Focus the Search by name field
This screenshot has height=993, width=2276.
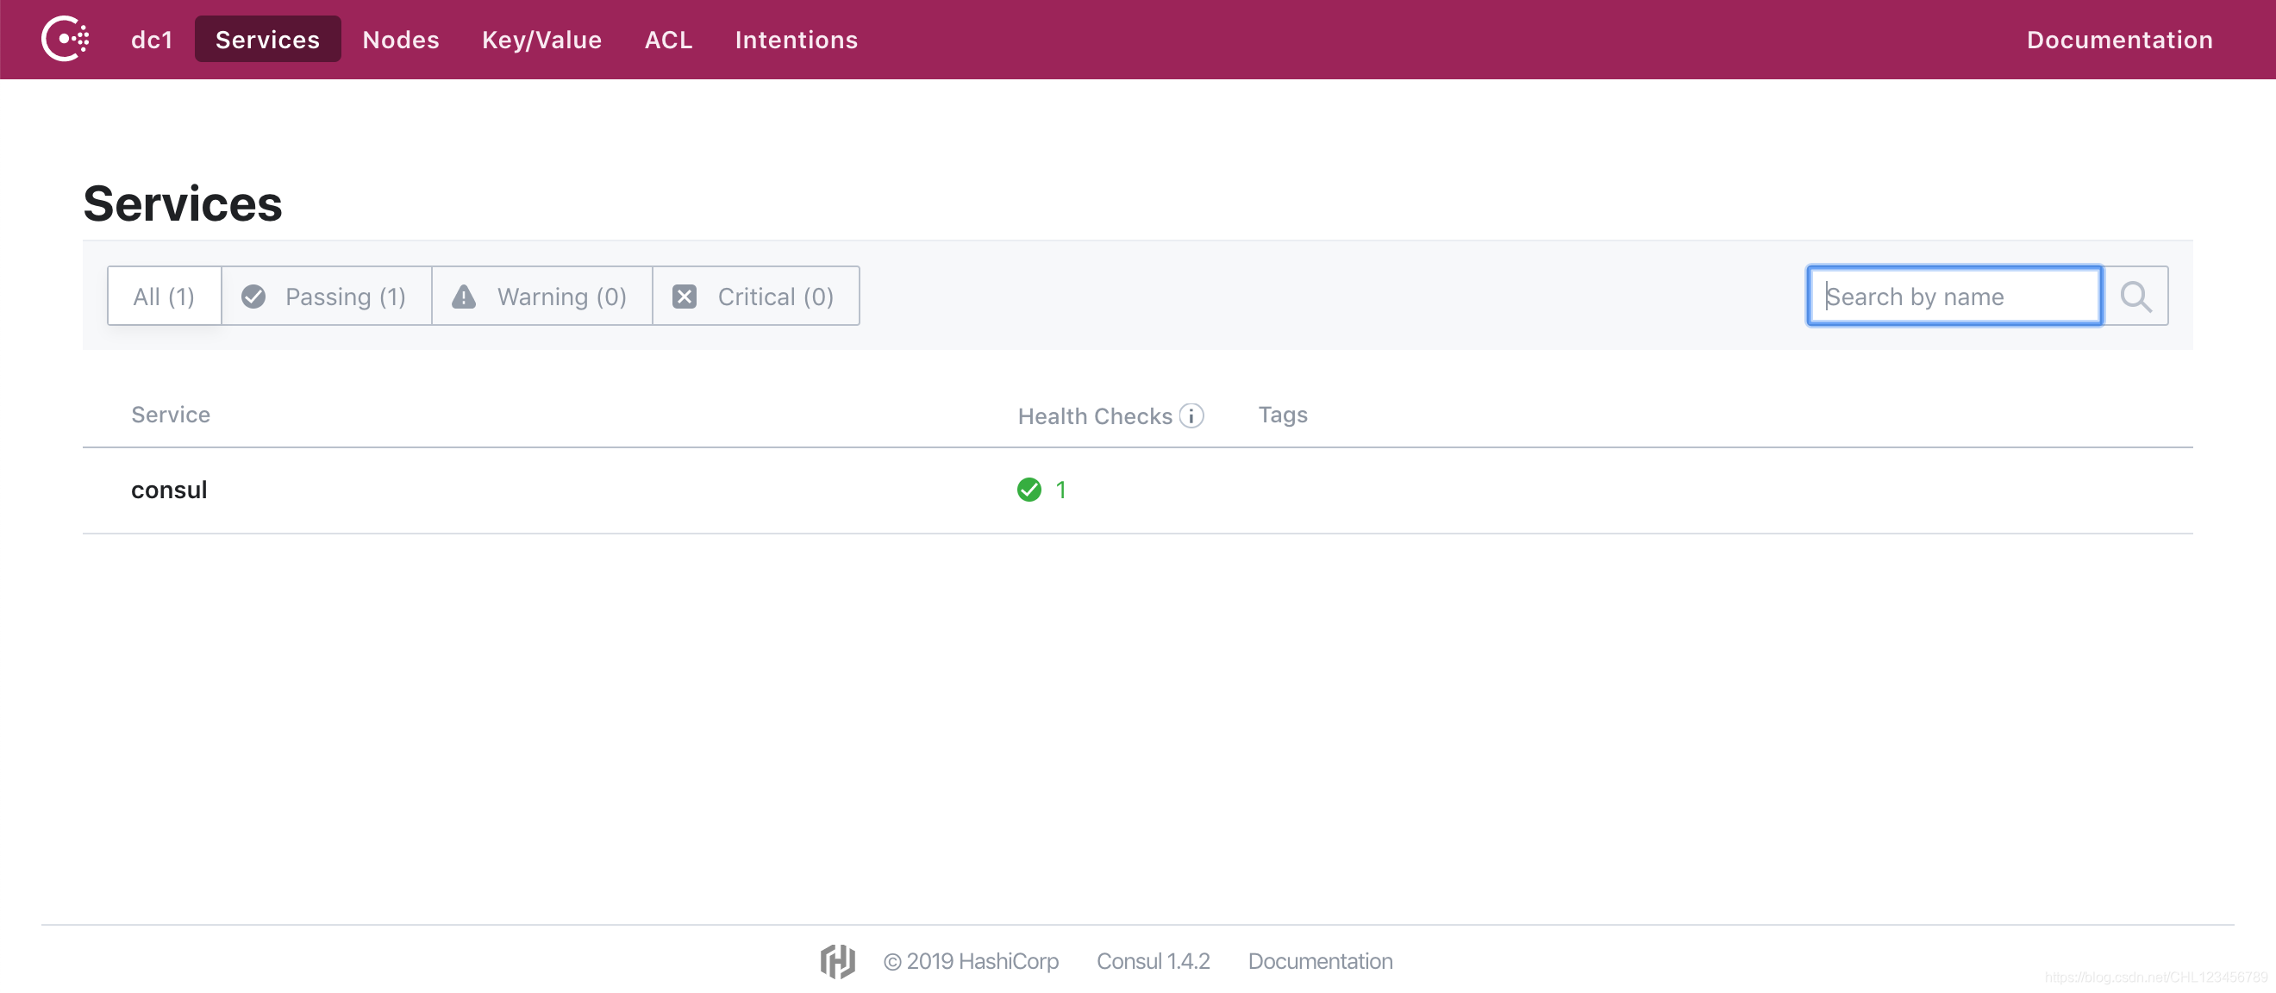pos(1953,297)
